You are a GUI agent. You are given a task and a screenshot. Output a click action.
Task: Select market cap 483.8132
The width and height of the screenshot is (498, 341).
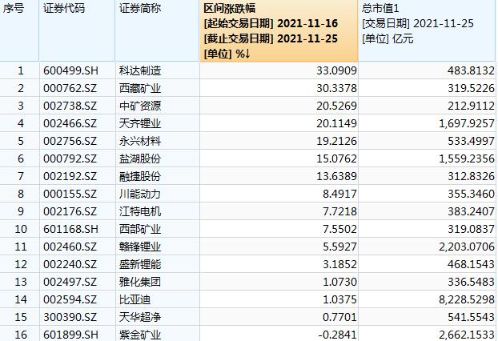471,70
